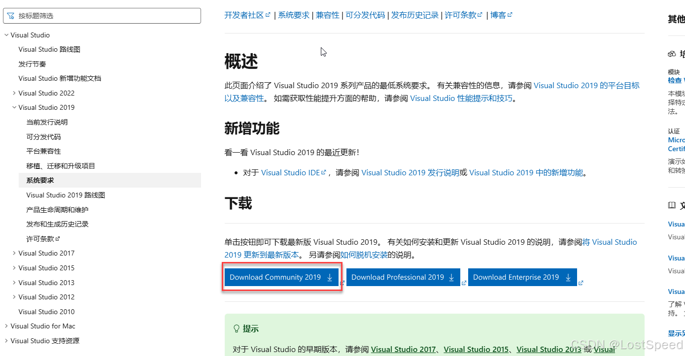
Task: Open Visual Studio 2010 sidebar item
Action: pos(46,312)
